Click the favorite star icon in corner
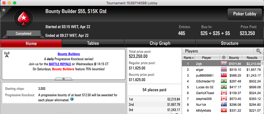264x114 pixels. pyautogui.click(x=3, y=10)
